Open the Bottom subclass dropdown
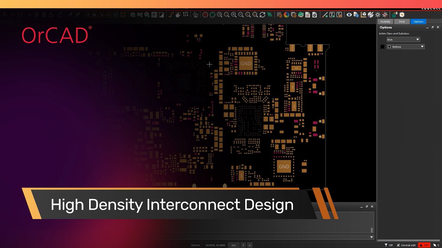The width and height of the screenshot is (442, 248). (x=405, y=46)
